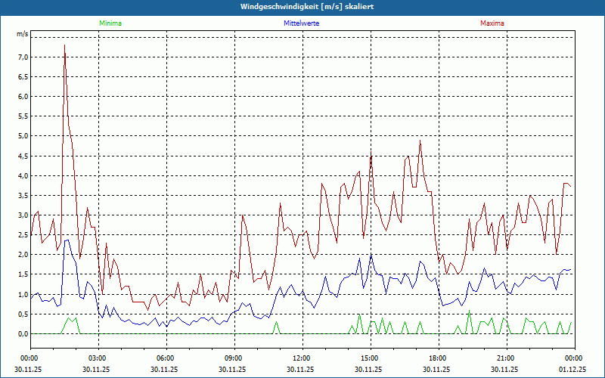605x378 pixels.
Task: Click the 01.12.25 date label
Action: (573, 369)
